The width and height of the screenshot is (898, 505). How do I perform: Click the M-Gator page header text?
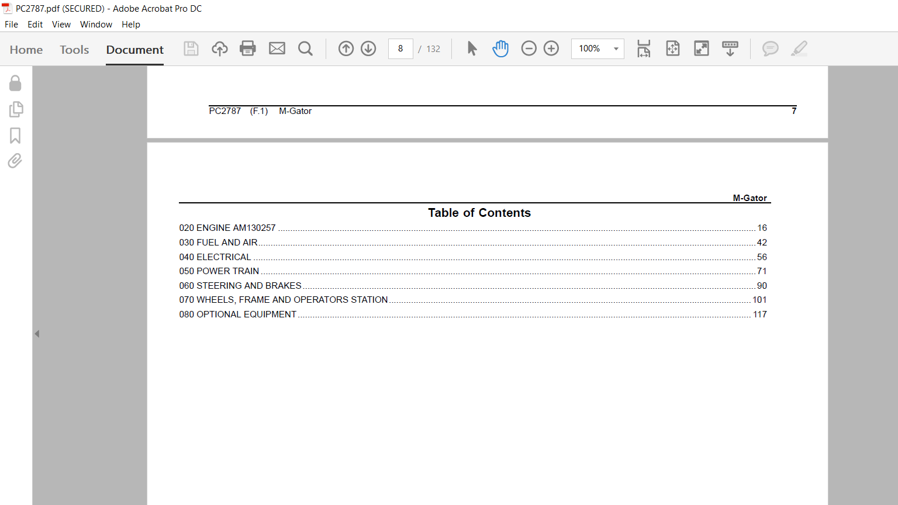click(750, 198)
